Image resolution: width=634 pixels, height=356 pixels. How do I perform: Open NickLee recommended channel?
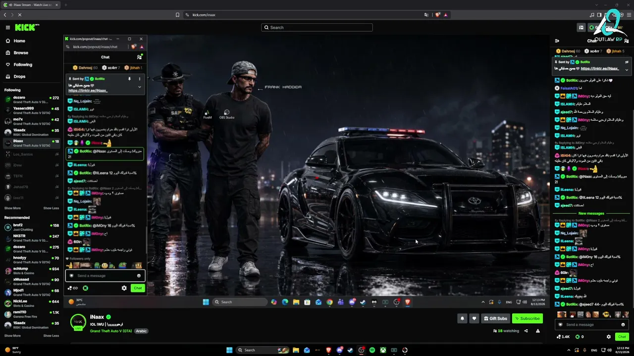[31, 303]
